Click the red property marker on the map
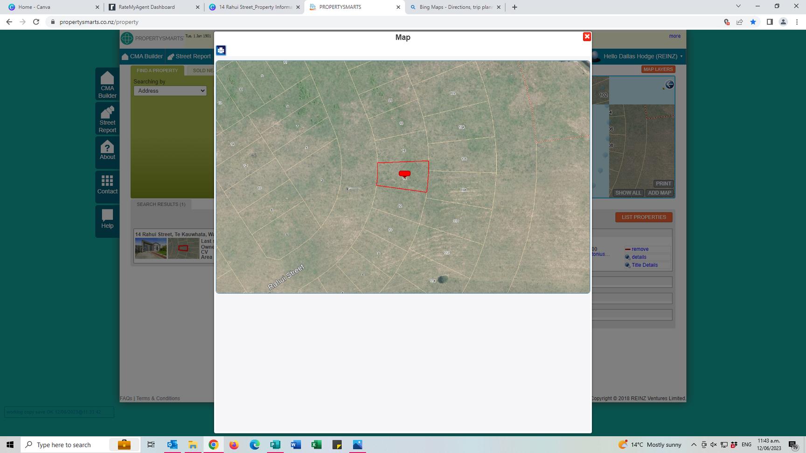Screen dimensions: 806x453 click(x=404, y=174)
